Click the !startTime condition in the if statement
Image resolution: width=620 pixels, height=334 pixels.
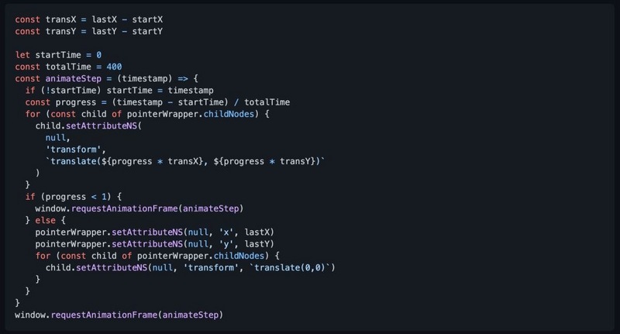tap(71, 91)
